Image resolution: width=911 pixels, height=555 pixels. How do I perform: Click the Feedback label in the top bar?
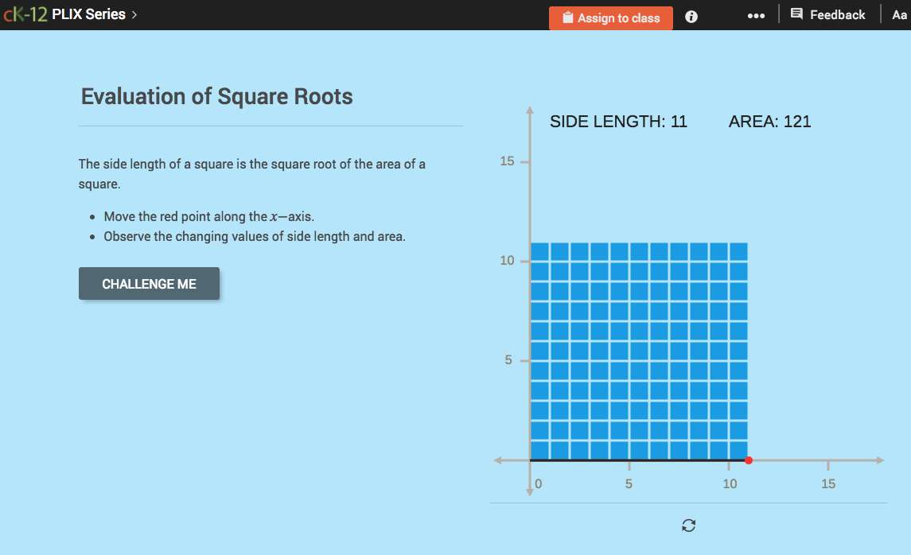pos(835,14)
